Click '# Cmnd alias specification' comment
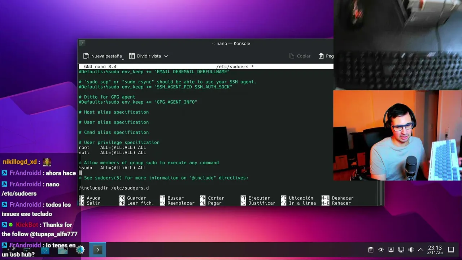 click(x=114, y=133)
